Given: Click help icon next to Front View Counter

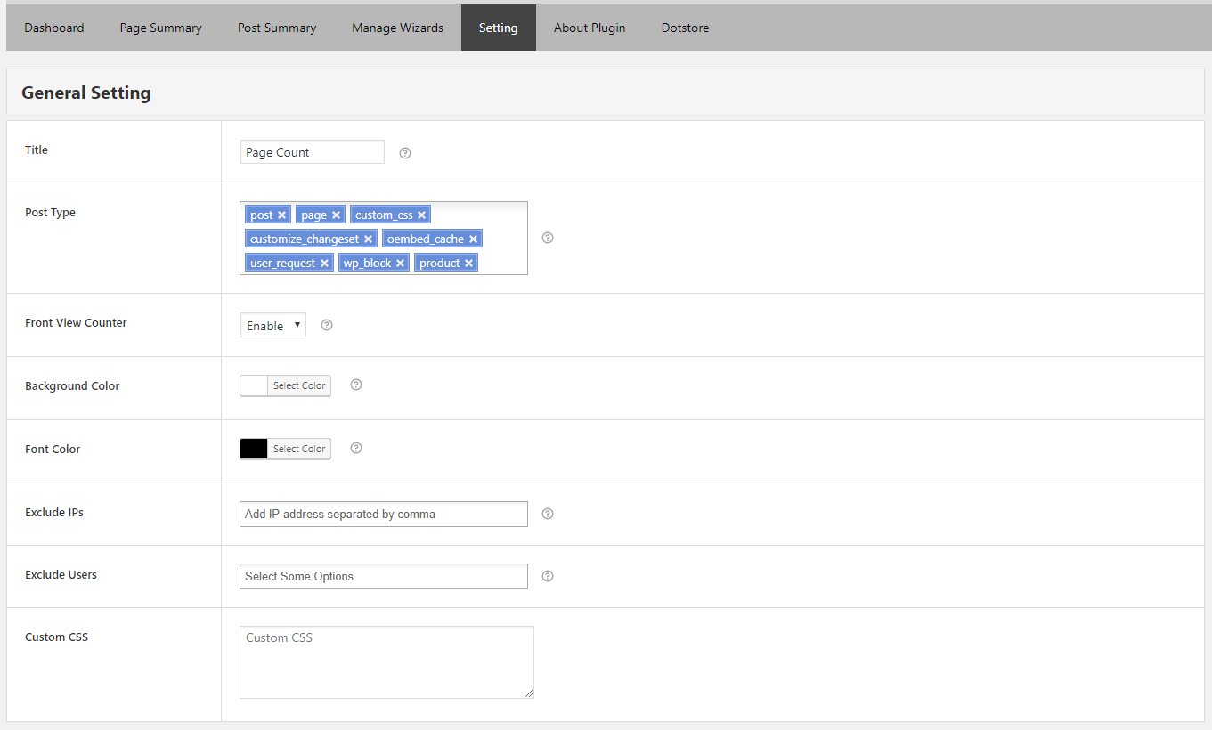Looking at the screenshot, I should coord(327,325).
